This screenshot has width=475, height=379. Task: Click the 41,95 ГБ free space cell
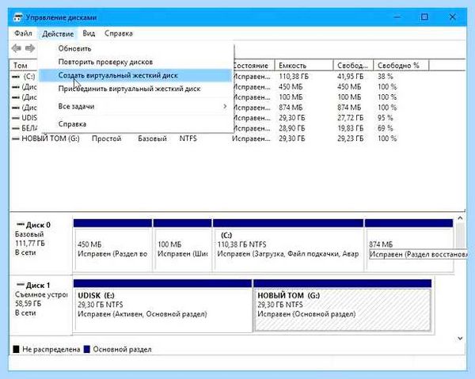point(350,77)
